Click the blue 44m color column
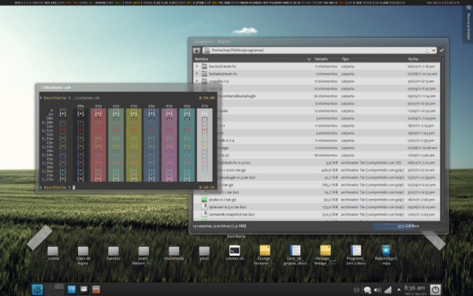Image resolution: width=473 pixels, height=296 pixels. pyautogui.click(x=151, y=145)
